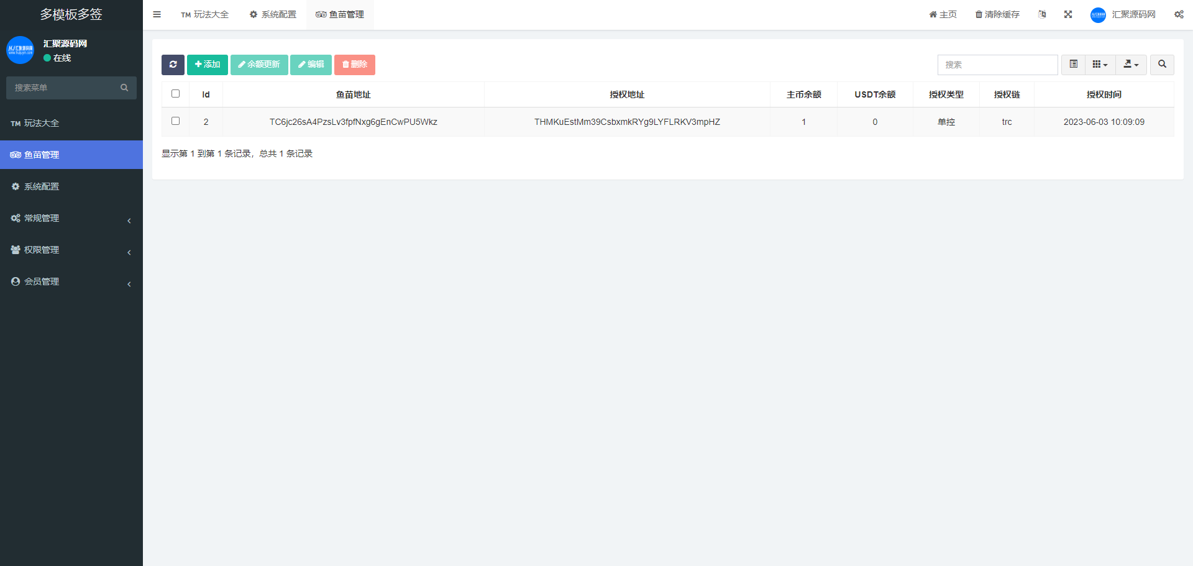The image size is (1193, 566).
Task: Select the checkbox for row Id 2
Action: tap(175, 121)
